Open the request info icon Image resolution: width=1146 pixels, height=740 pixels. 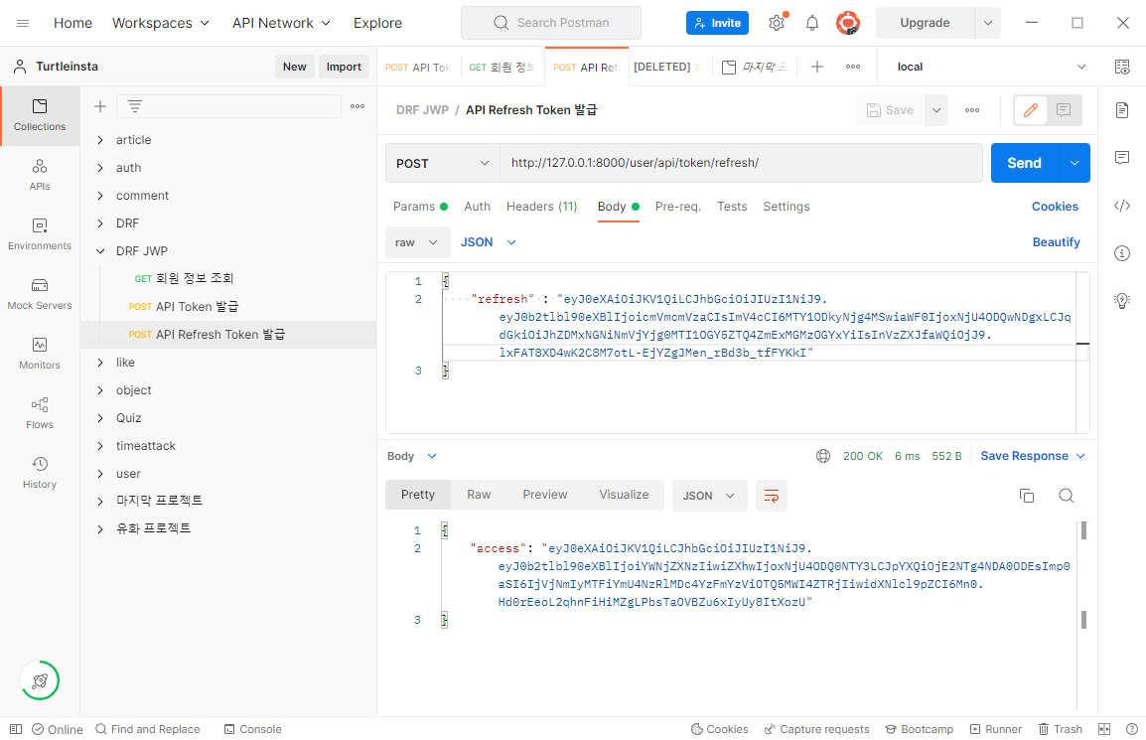[1122, 253]
